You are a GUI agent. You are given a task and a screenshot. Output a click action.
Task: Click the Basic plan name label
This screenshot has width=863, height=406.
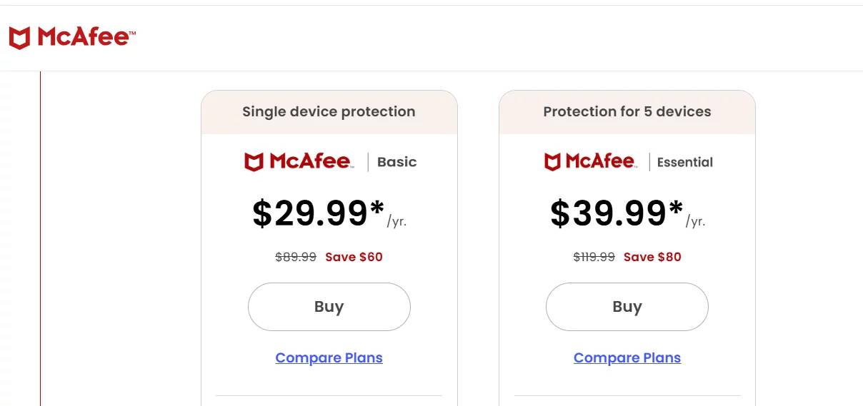tap(396, 162)
